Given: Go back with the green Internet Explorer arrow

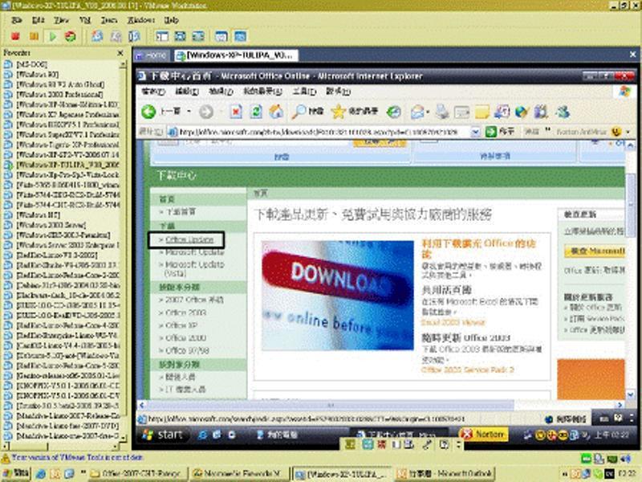Looking at the screenshot, I should [x=148, y=112].
